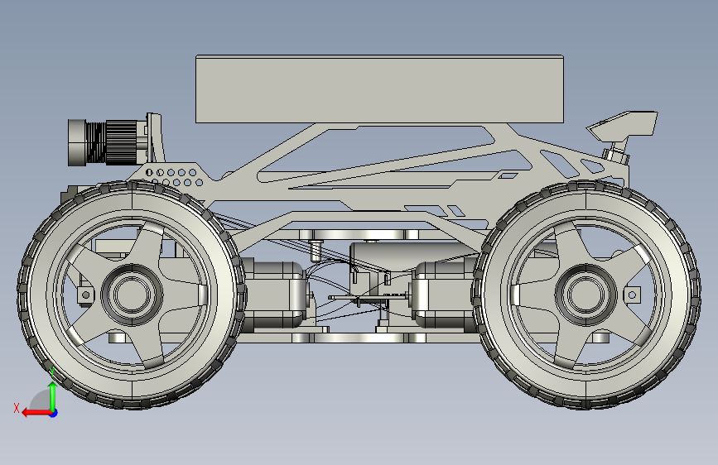Select the upright camera mounting bracket
The image size is (718, 465).
coord(155,137)
